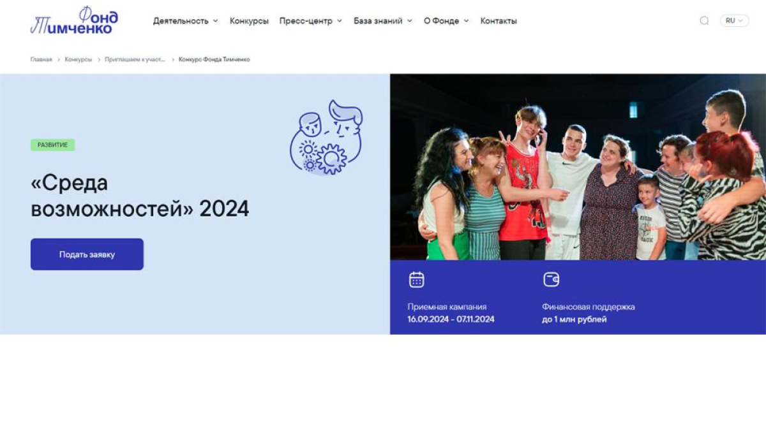Expand the Пресс-центр dropdown
Image resolution: width=766 pixels, height=429 pixels.
[310, 21]
